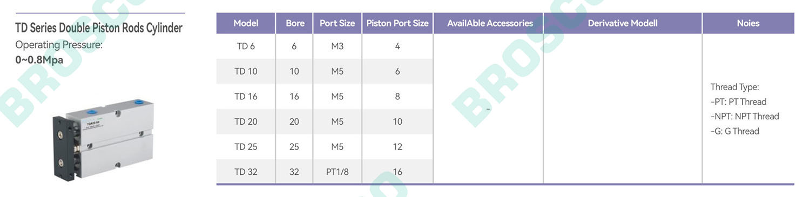Click the 0~0.8Mpa operating pressure text
The image size is (810, 197).
(x=39, y=60)
